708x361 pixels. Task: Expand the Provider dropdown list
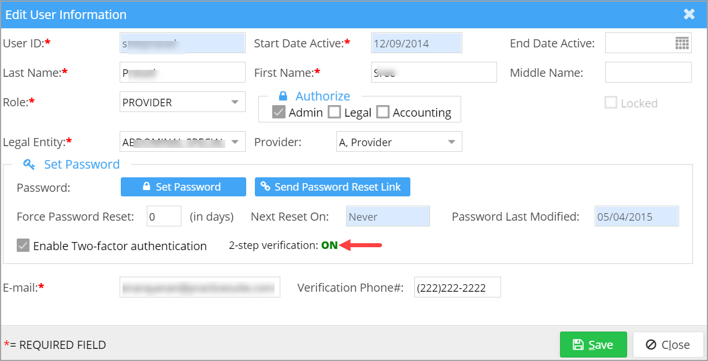tap(451, 142)
